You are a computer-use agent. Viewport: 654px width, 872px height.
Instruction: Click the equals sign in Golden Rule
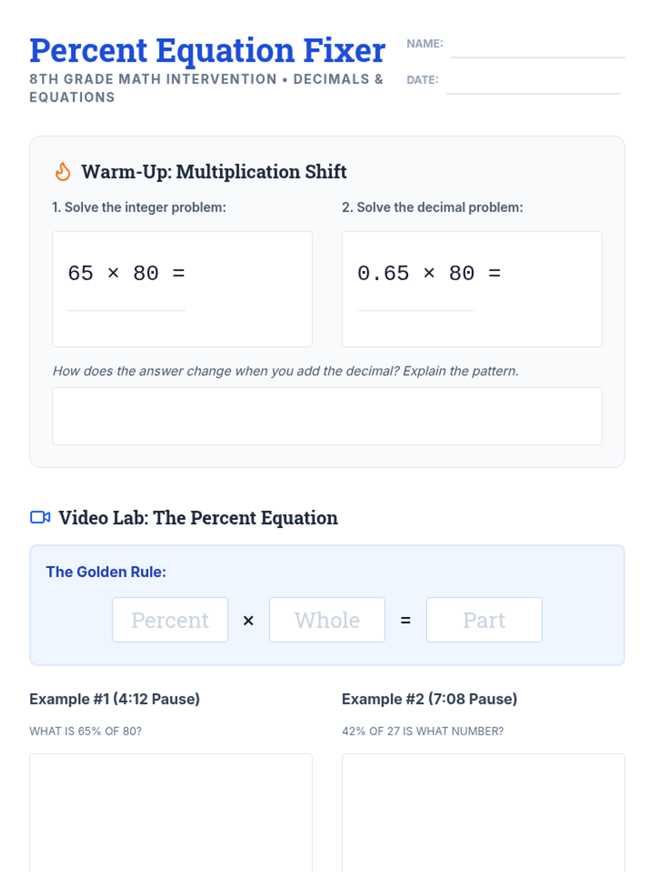tap(405, 621)
